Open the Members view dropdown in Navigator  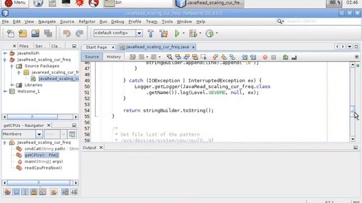39,134
